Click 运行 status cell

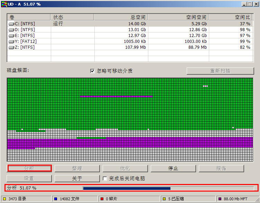click(x=58, y=24)
